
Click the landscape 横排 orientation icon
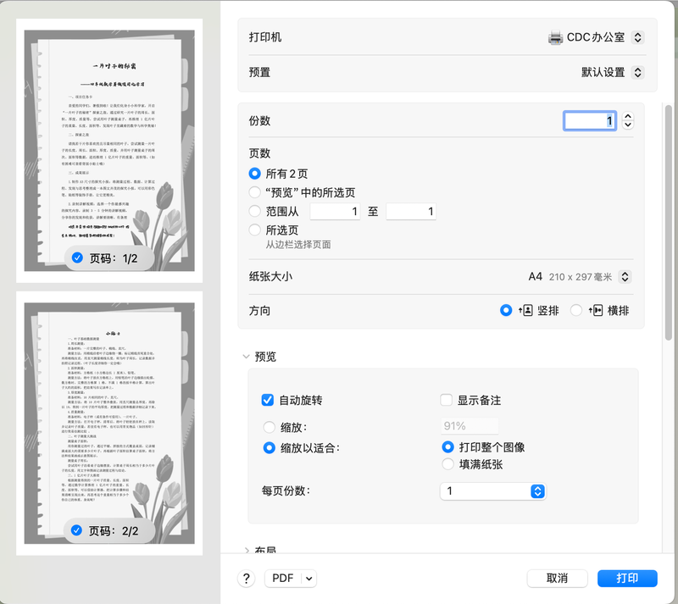pos(596,311)
